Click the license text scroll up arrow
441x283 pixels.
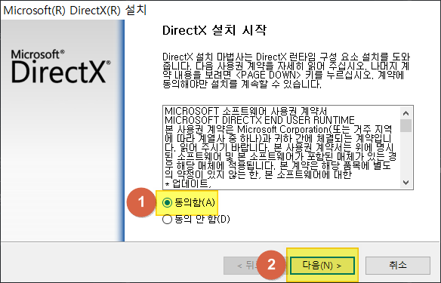click(x=406, y=113)
